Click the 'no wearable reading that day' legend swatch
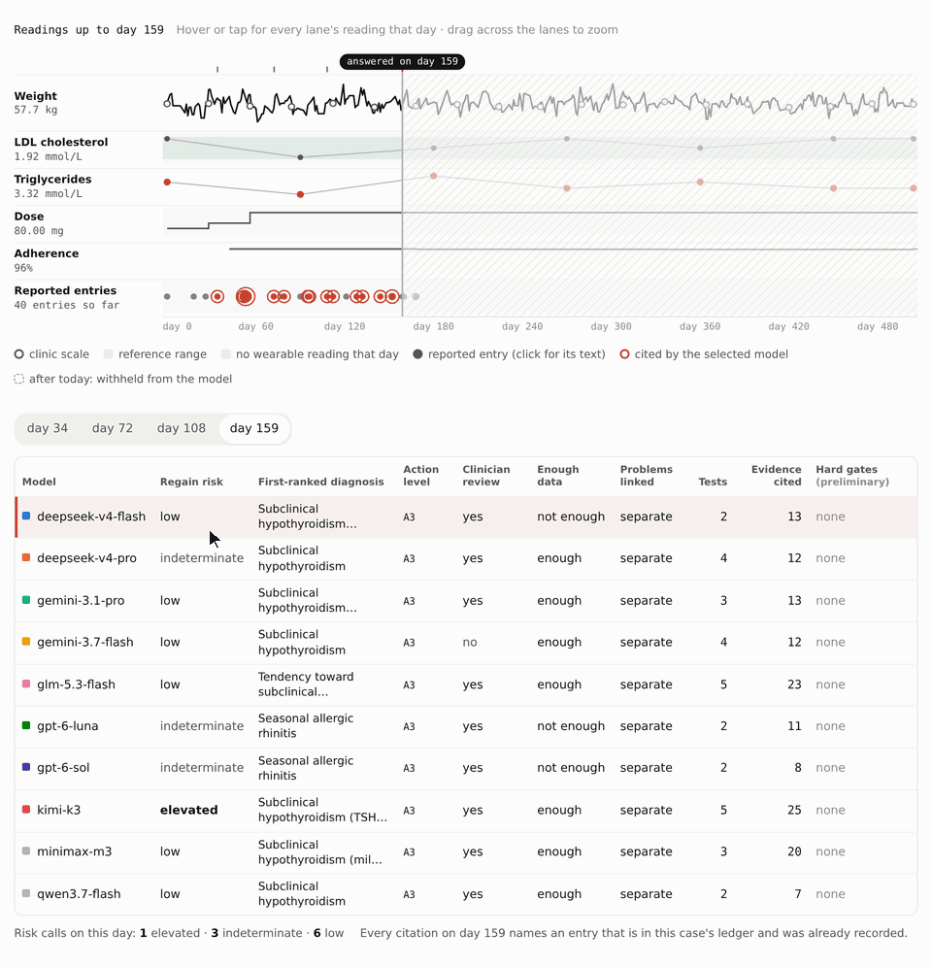Image resolution: width=932 pixels, height=967 pixels. pyautogui.click(x=226, y=354)
